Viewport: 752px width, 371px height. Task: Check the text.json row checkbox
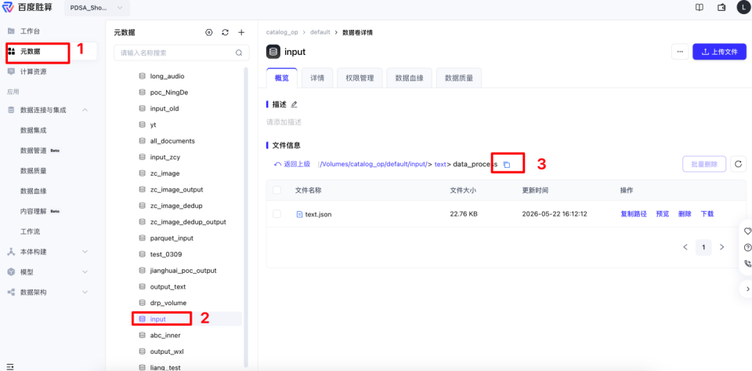pyautogui.click(x=277, y=214)
